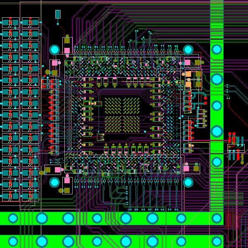Click olive pad of component at chip's lower-left
Screen dimensions: 248x248
pyautogui.click(x=48, y=170)
